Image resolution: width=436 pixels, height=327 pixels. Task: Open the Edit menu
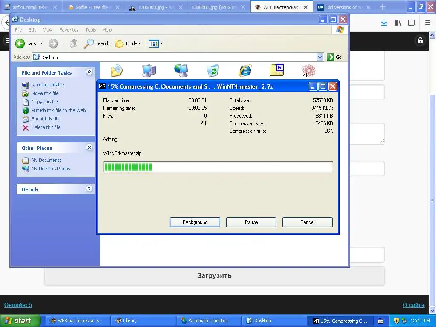click(x=32, y=30)
